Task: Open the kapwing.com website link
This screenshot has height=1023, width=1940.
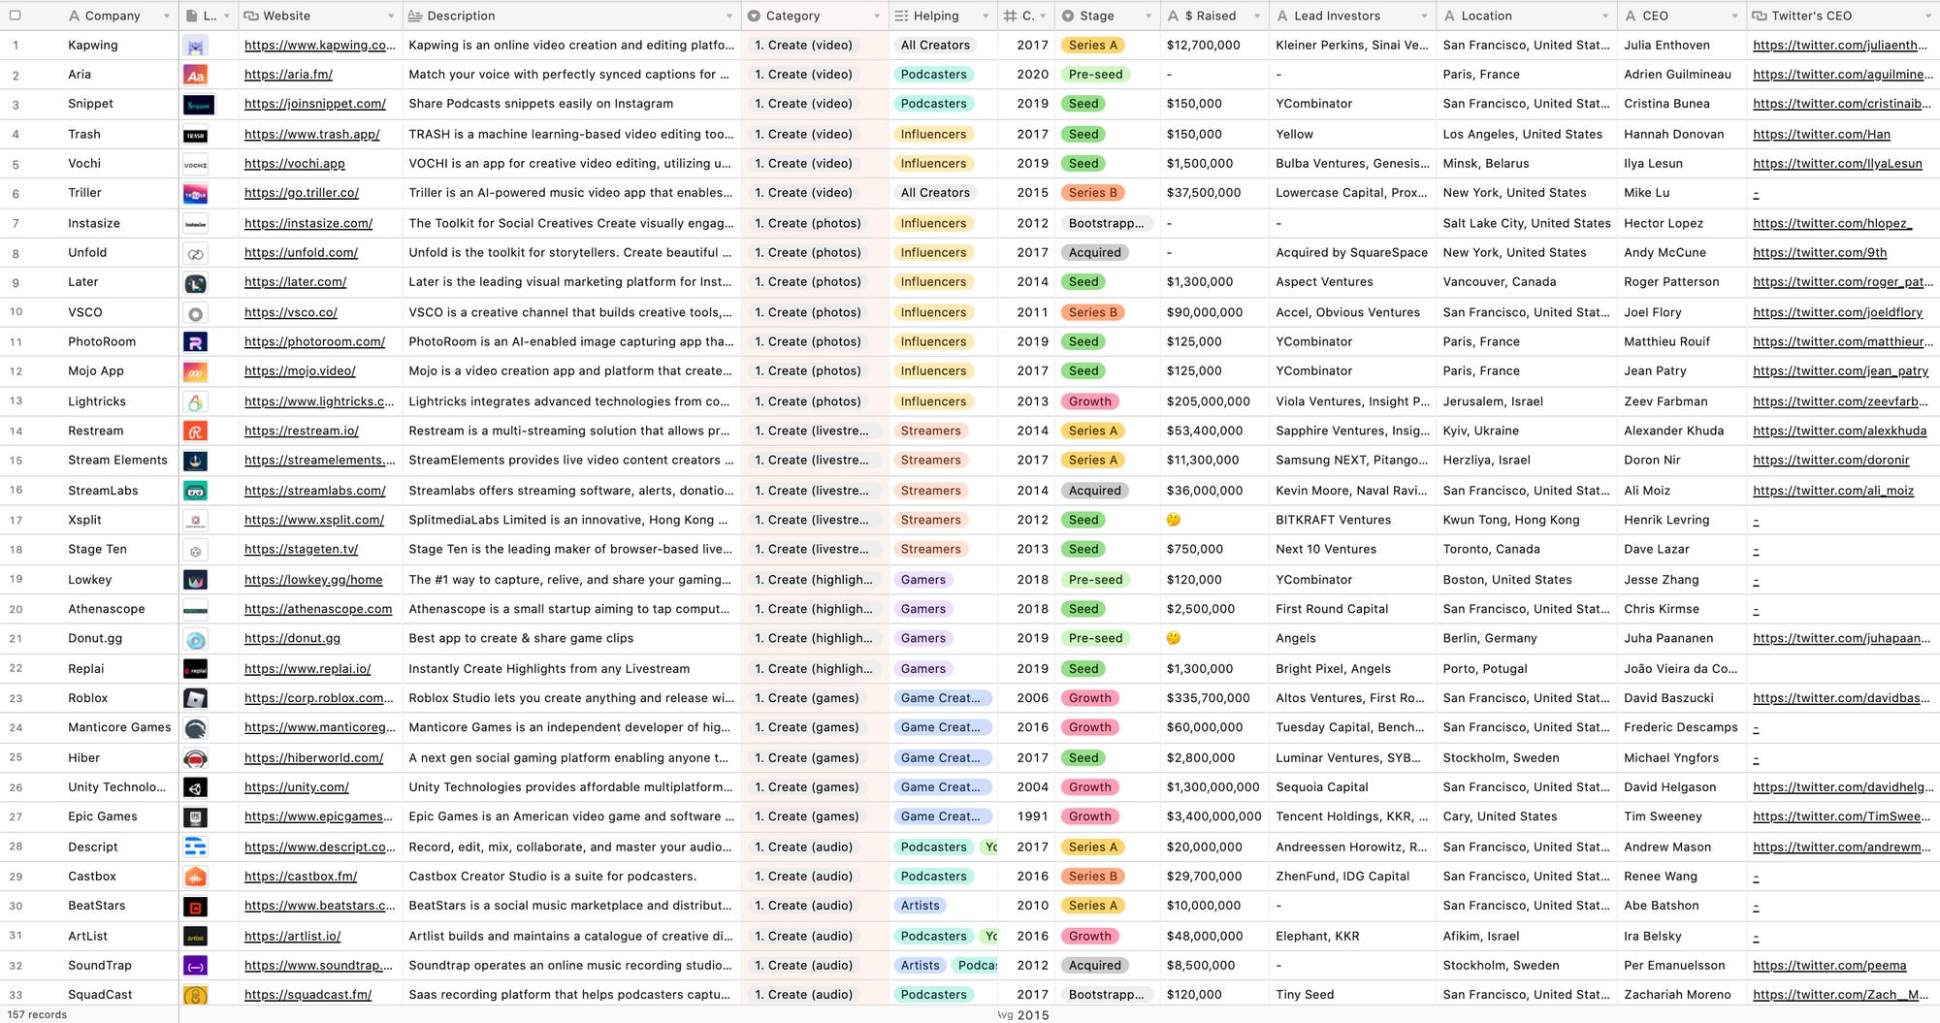Action: [x=320, y=46]
